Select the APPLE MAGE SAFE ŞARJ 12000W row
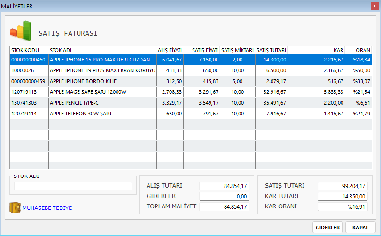The image size is (381, 236). pos(191,92)
